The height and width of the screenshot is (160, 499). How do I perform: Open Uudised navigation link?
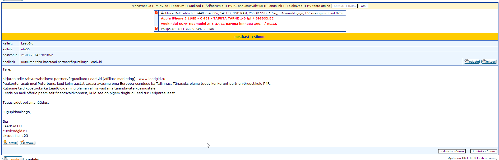(195, 6)
